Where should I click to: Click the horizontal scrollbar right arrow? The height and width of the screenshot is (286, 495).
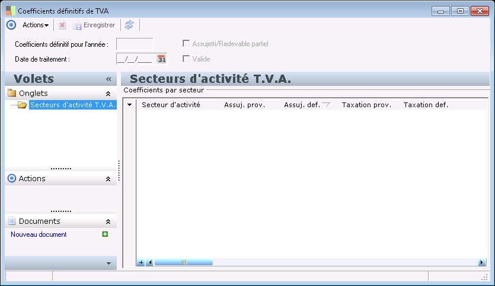482,262
